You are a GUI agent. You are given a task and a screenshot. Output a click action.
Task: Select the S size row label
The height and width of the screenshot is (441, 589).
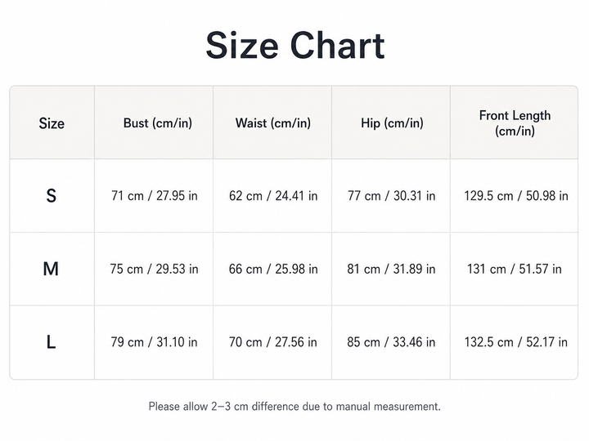(x=52, y=196)
